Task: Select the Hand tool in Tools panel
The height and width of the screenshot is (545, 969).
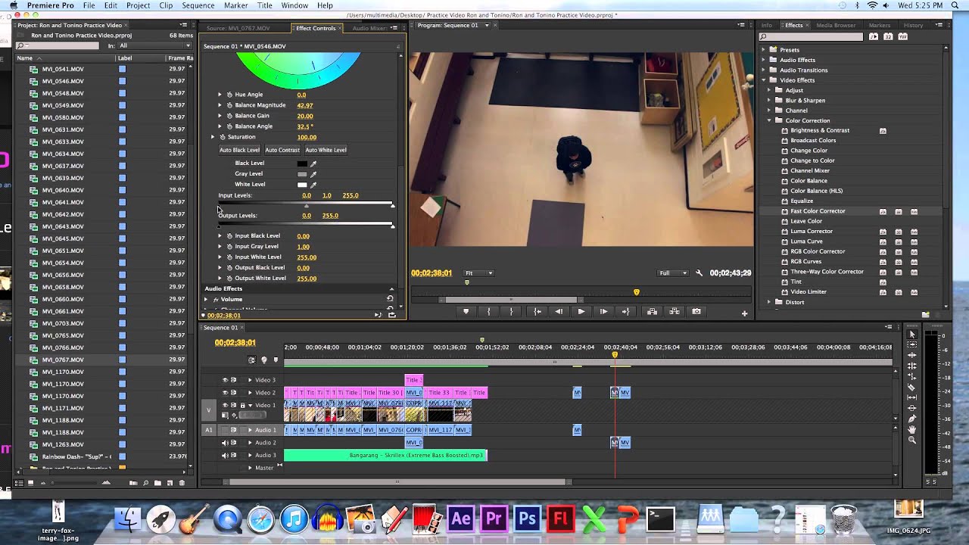Action: point(912,429)
